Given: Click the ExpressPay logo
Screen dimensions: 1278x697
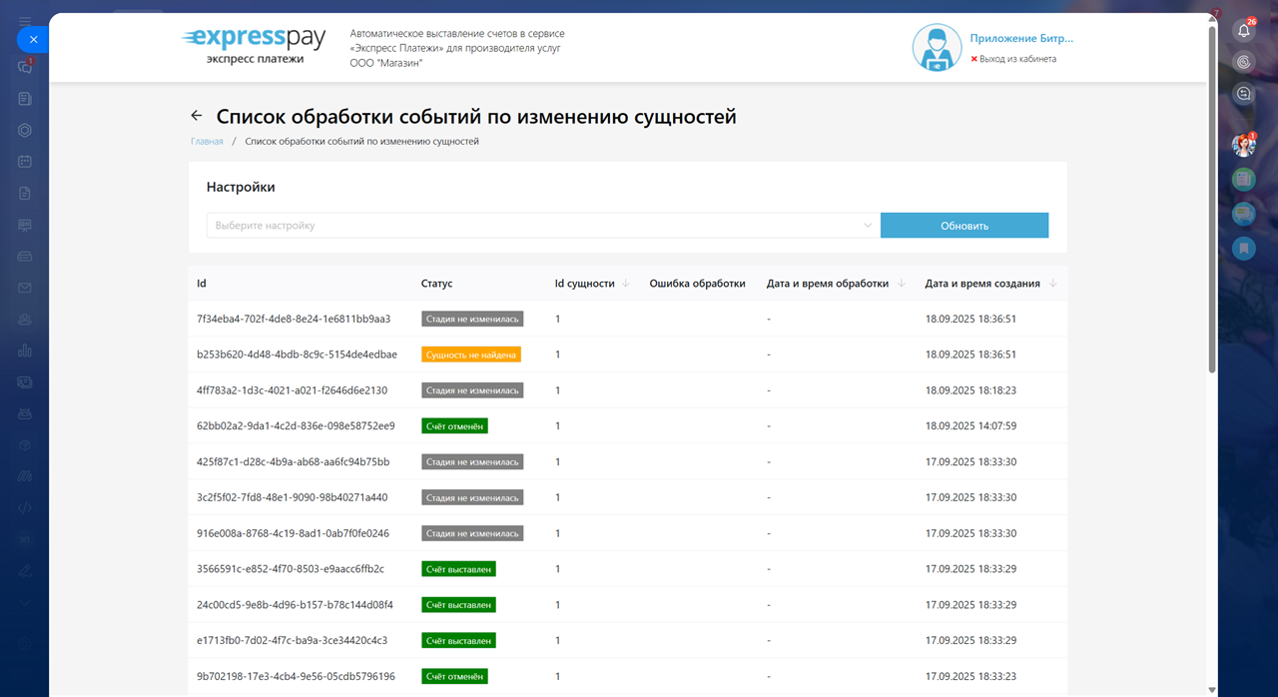Looking at the screenshot, I should click(254, 46).
